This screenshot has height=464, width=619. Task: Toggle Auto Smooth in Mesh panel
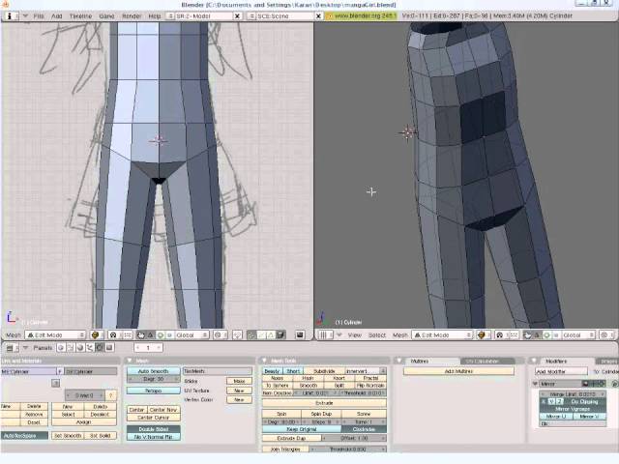click(154, 371)
